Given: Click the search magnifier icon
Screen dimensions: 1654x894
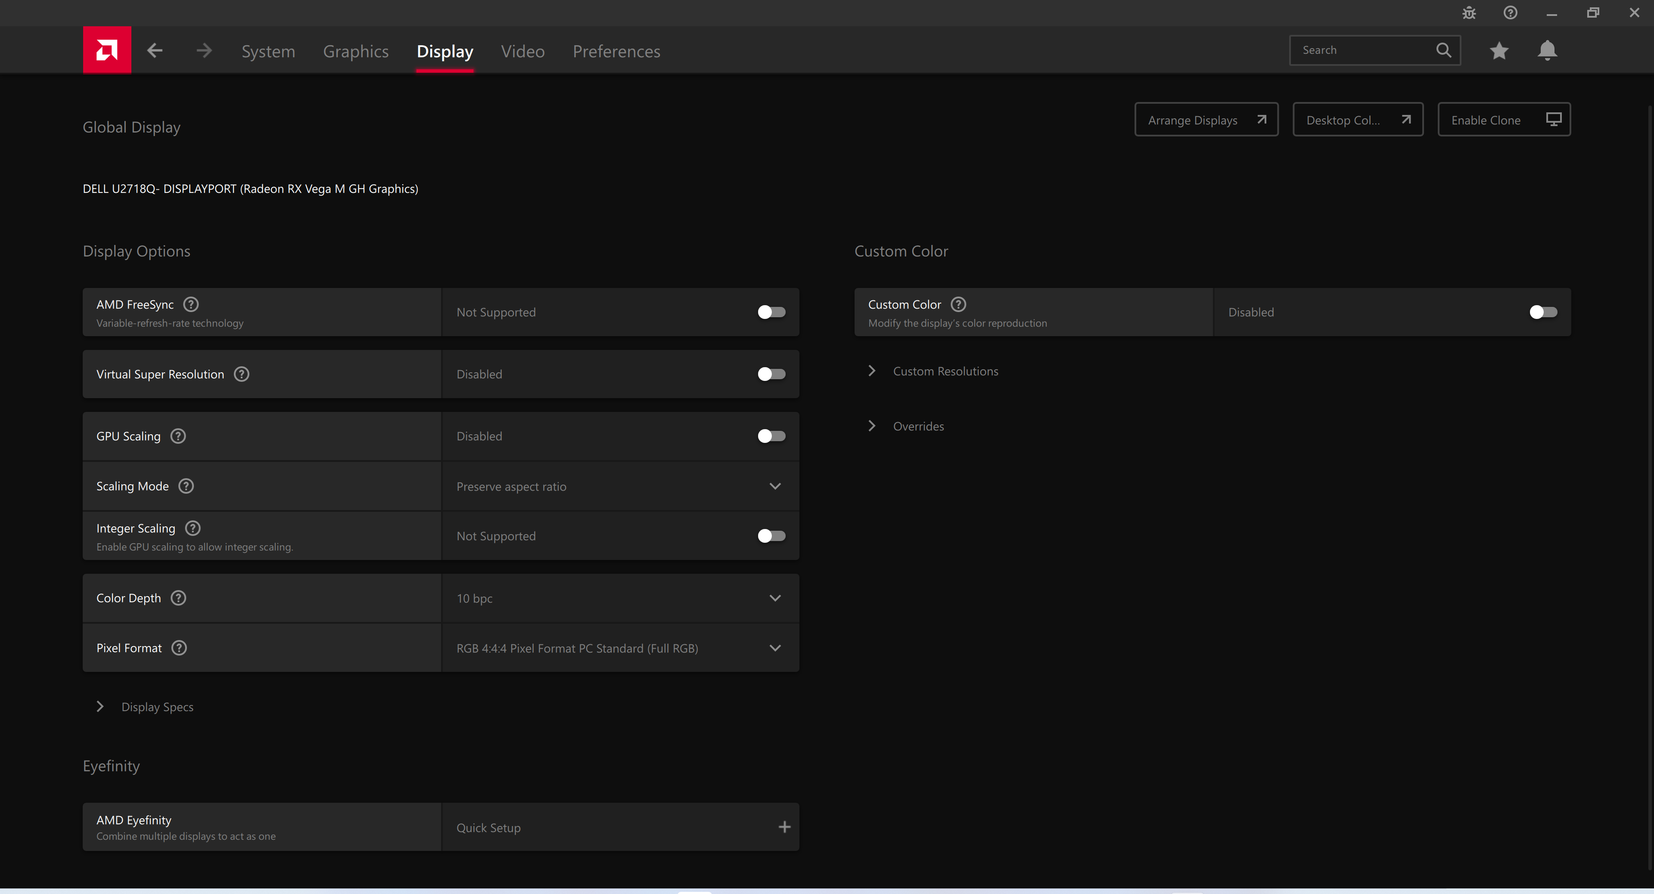Looking at the screenshot, I should point(1443,50).
